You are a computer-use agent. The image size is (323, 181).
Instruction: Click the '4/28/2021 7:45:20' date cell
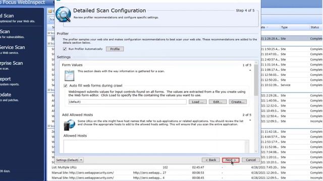click(265, 167)
